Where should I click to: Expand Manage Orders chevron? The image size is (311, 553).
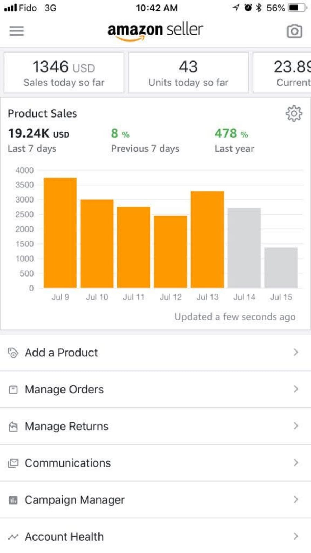296,389
